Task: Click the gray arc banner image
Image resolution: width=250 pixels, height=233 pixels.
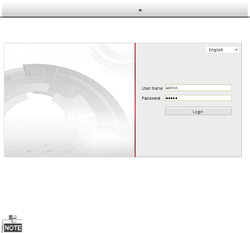Action: [x=69, y=100]
